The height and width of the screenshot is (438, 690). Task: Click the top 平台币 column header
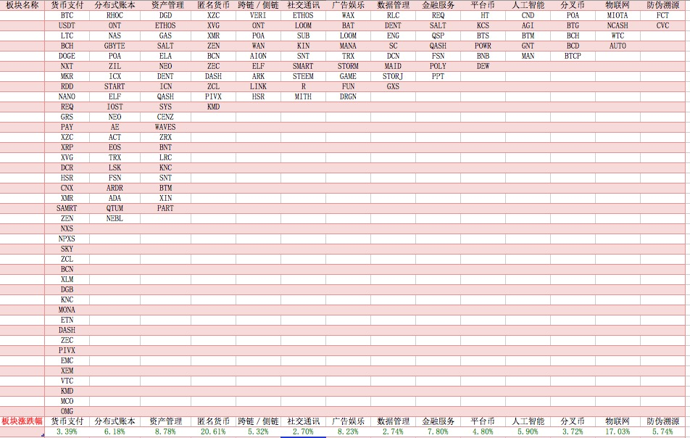point(483,5)
